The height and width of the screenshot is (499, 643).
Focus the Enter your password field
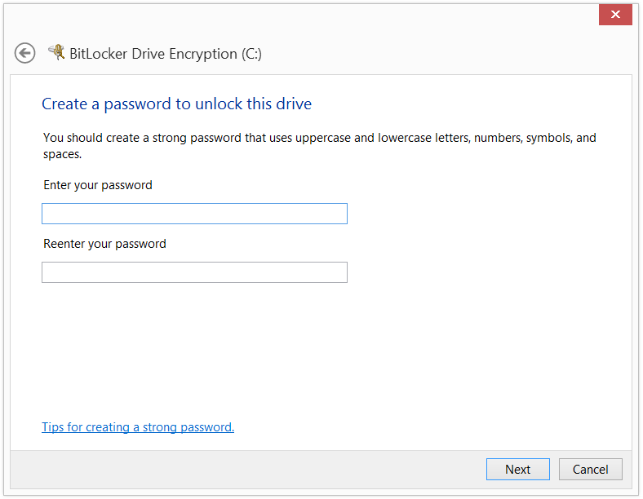pyautogui.click(x=194, y=214)
